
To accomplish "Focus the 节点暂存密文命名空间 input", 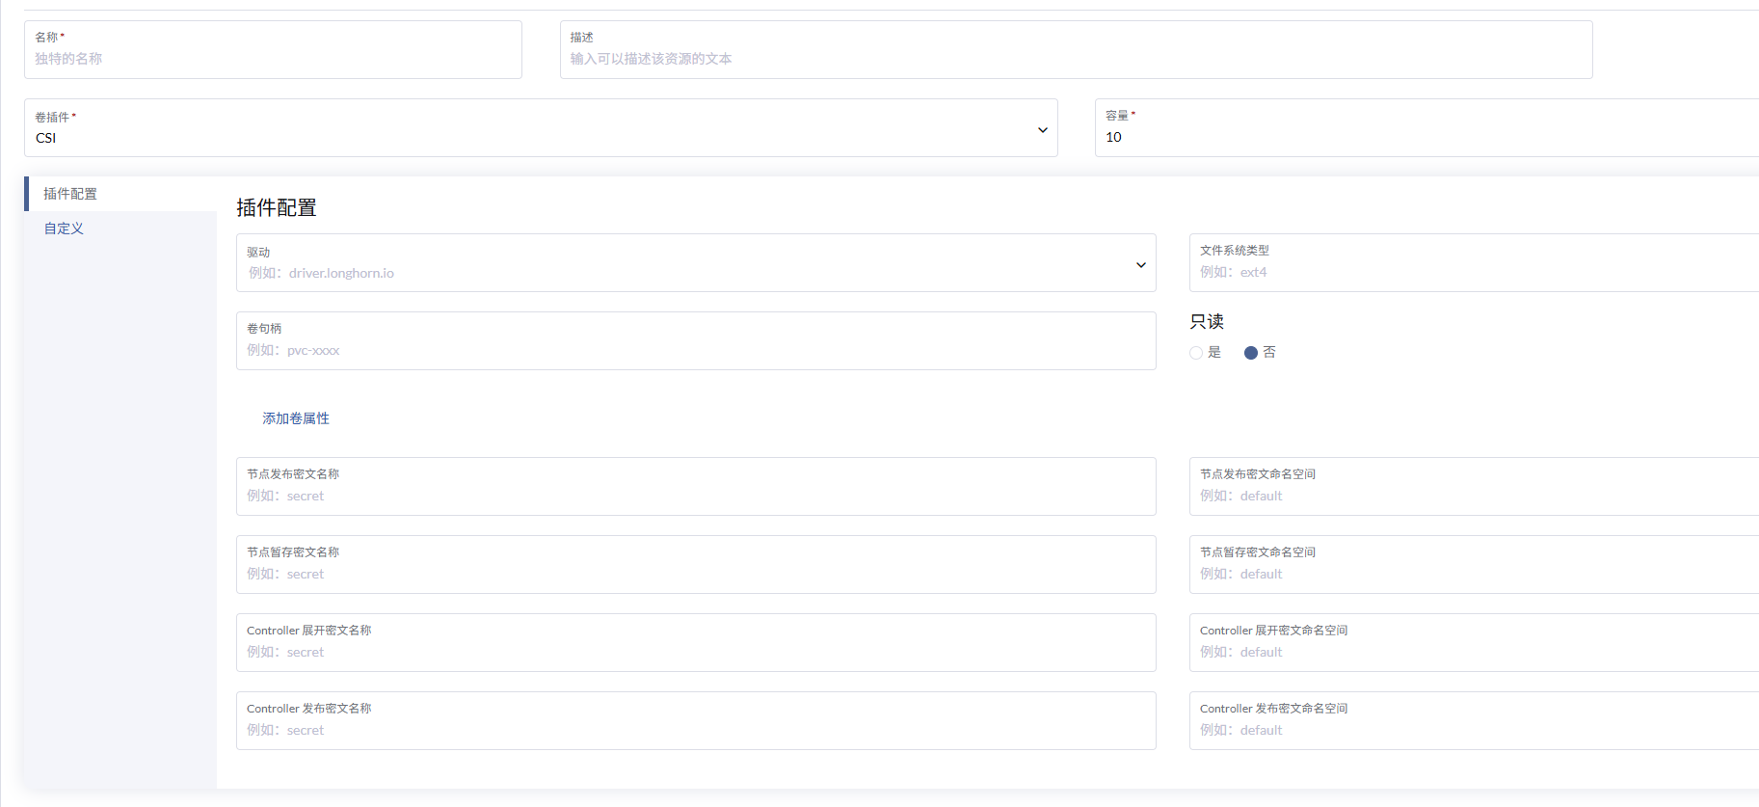I will pyautogui.click(x=1475, y=574).
